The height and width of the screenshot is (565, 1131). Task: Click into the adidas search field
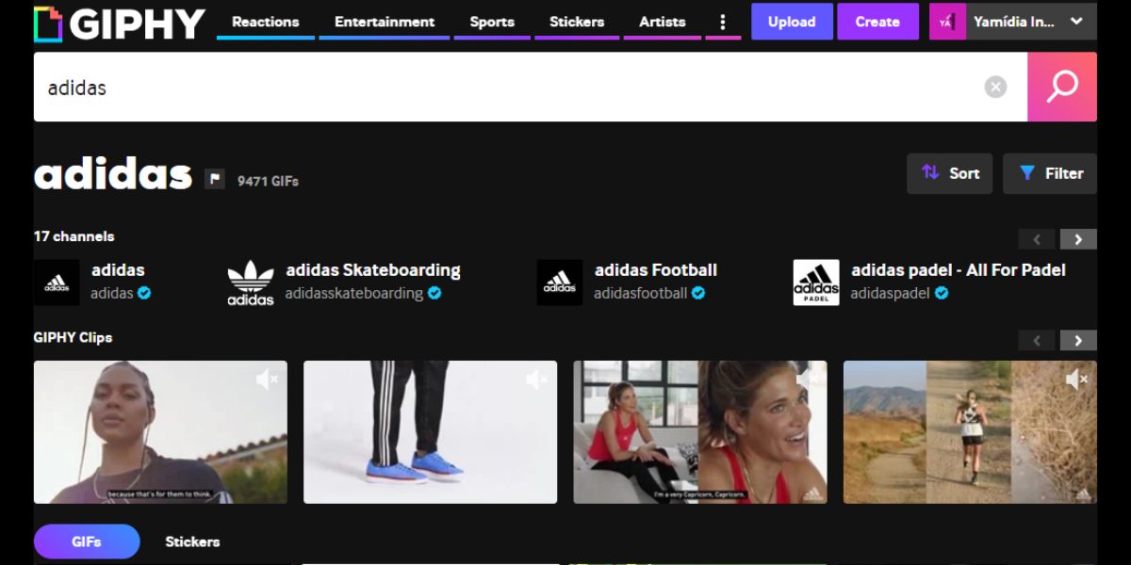(509, 88)
